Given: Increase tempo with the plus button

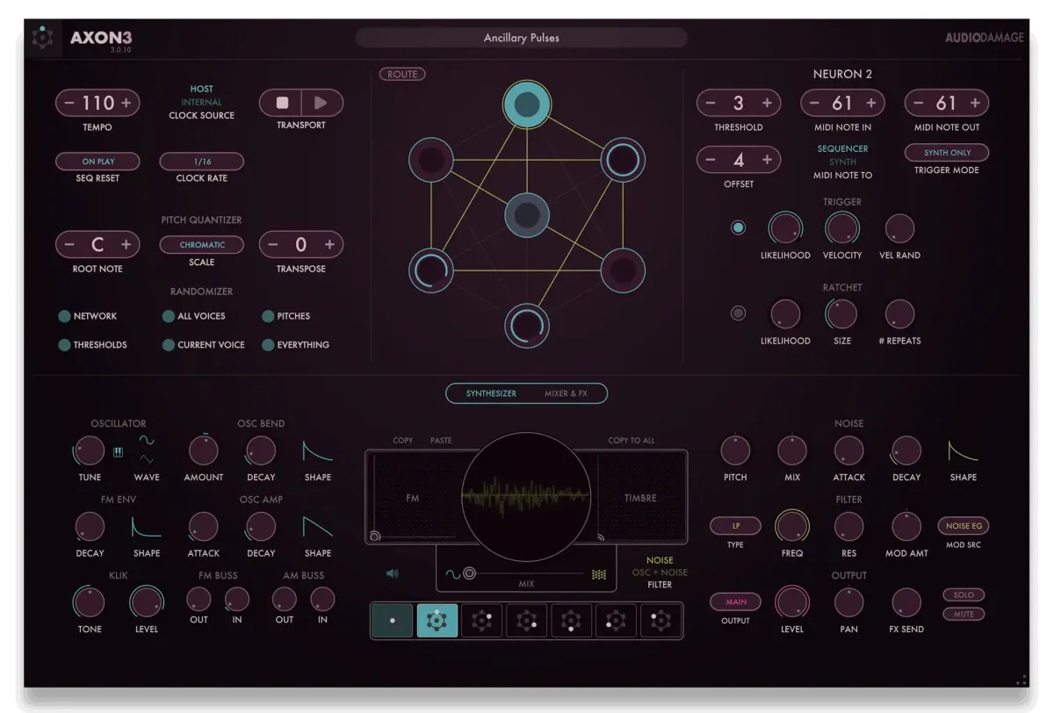Looking at the screenshot, I should pyautogui.click(x=126, y=103).
